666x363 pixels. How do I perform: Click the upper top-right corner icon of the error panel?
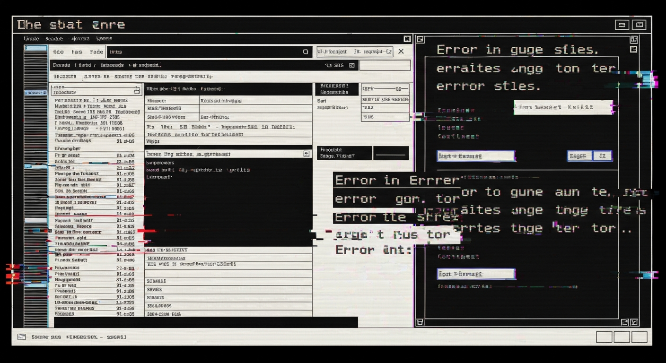coord(634,40)
